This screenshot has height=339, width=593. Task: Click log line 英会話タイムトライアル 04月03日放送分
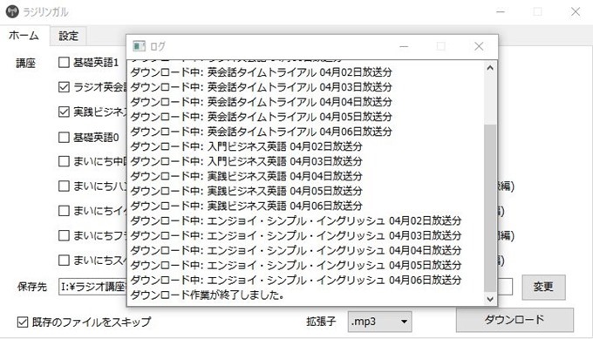tap(262, 87)
